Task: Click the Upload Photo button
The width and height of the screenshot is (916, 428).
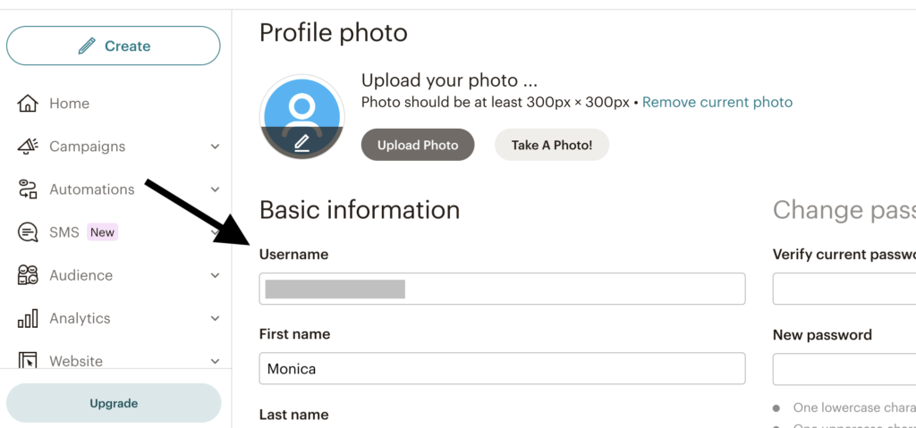Action: point(418,145)
